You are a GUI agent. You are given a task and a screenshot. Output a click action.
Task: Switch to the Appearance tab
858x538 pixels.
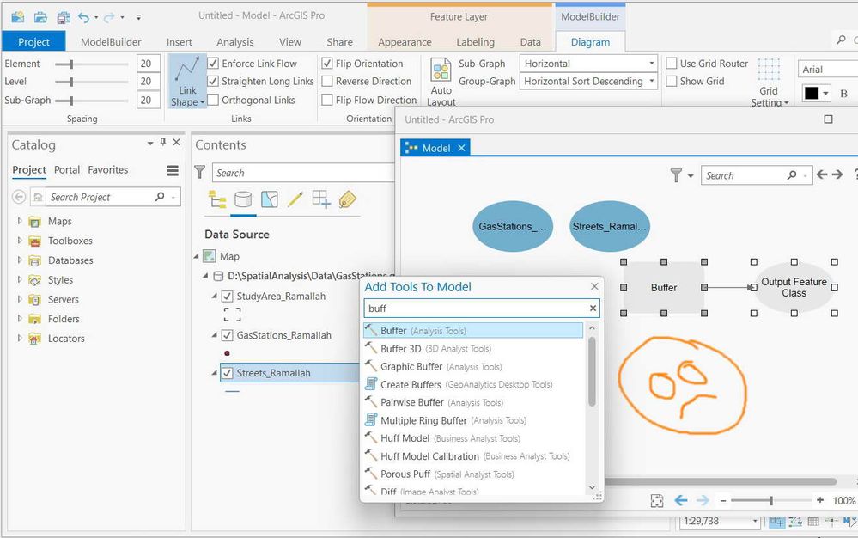pyautogui.click(x=405, y=41)
